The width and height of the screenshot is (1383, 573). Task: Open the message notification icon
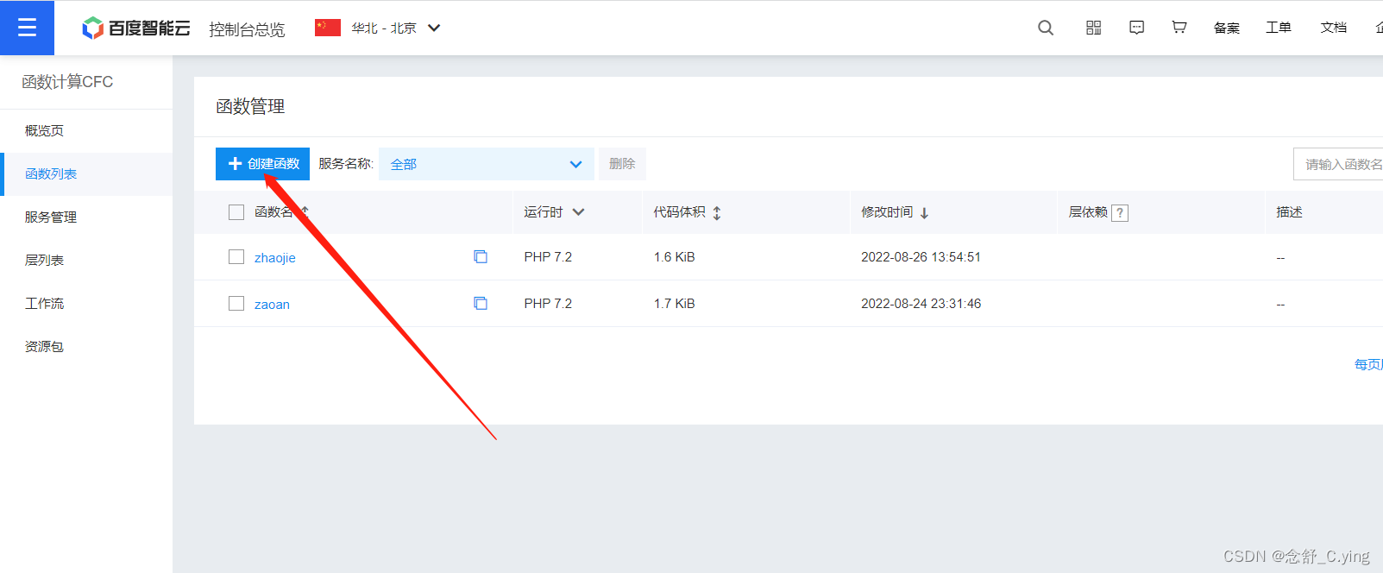[1137, 28]
